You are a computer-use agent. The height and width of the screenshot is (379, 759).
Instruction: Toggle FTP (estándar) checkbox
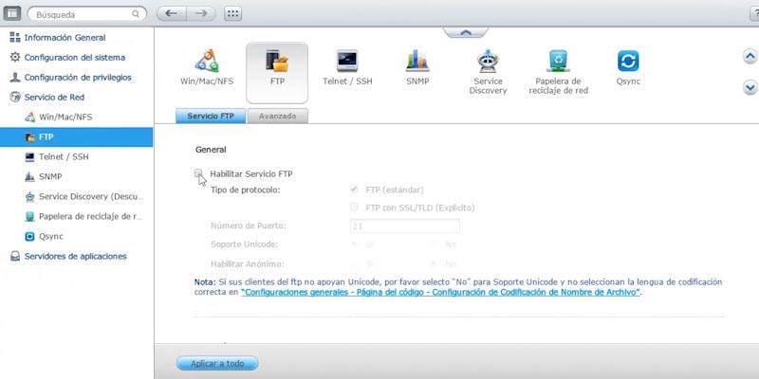pyautogui.click(x=354, y=189)
